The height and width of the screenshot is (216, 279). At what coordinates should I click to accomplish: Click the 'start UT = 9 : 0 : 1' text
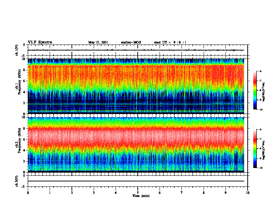[170, 42]
